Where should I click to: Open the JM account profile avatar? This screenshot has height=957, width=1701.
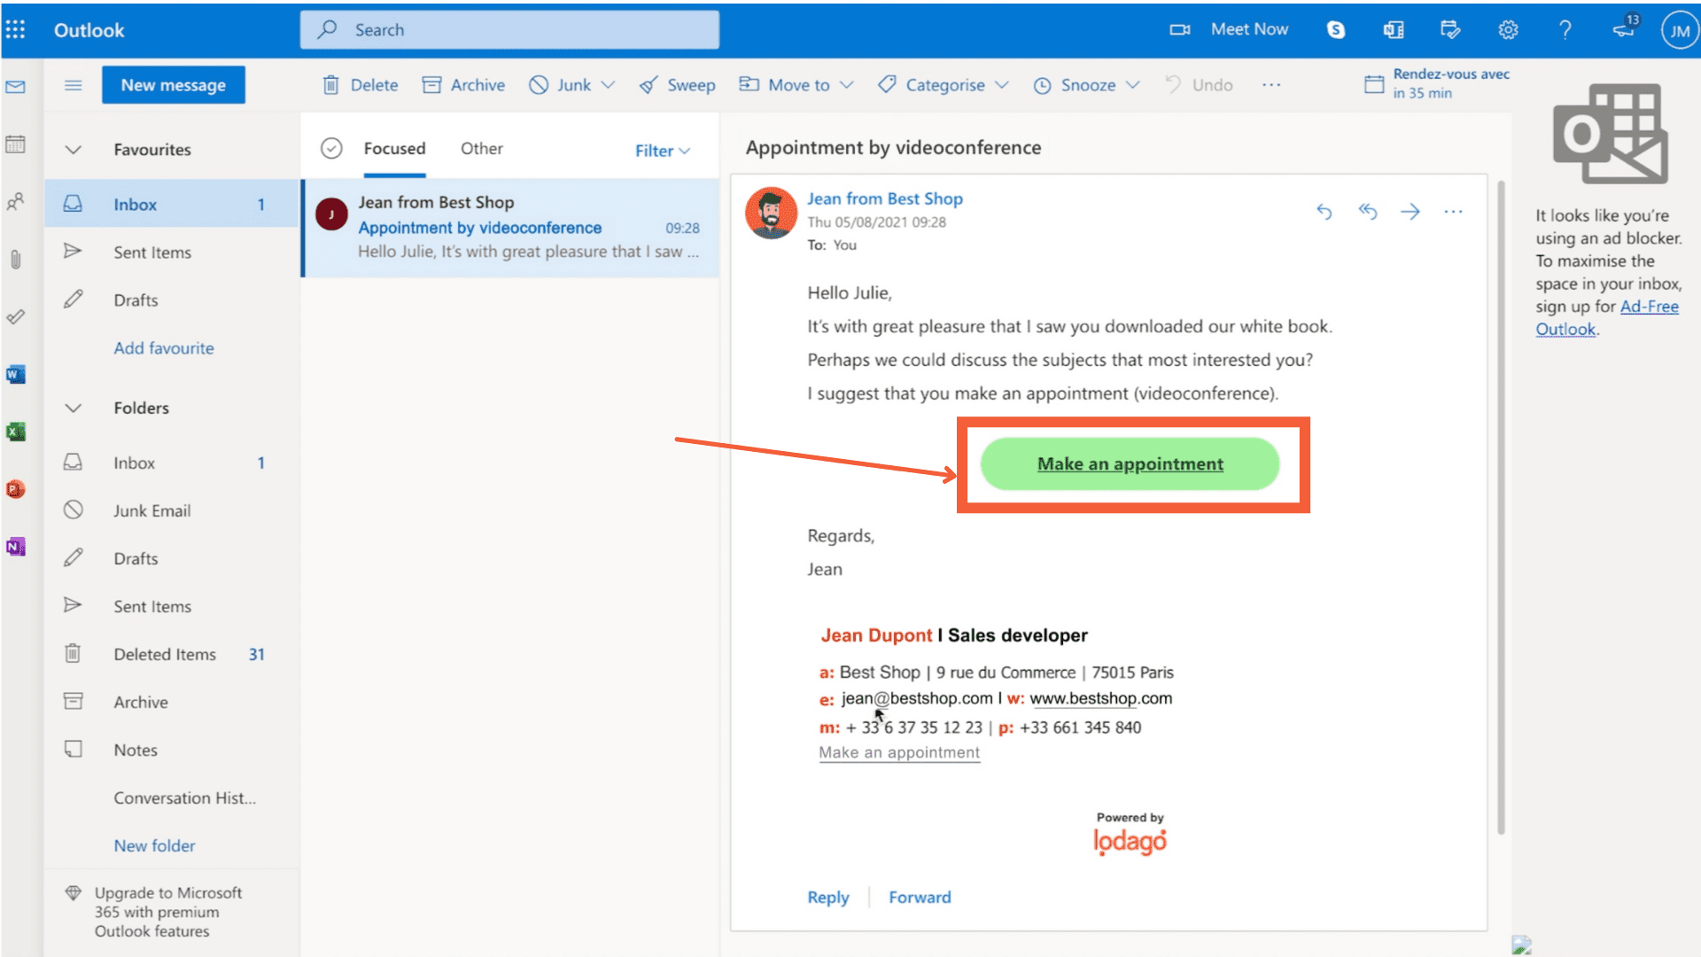tap(1679, 30)
